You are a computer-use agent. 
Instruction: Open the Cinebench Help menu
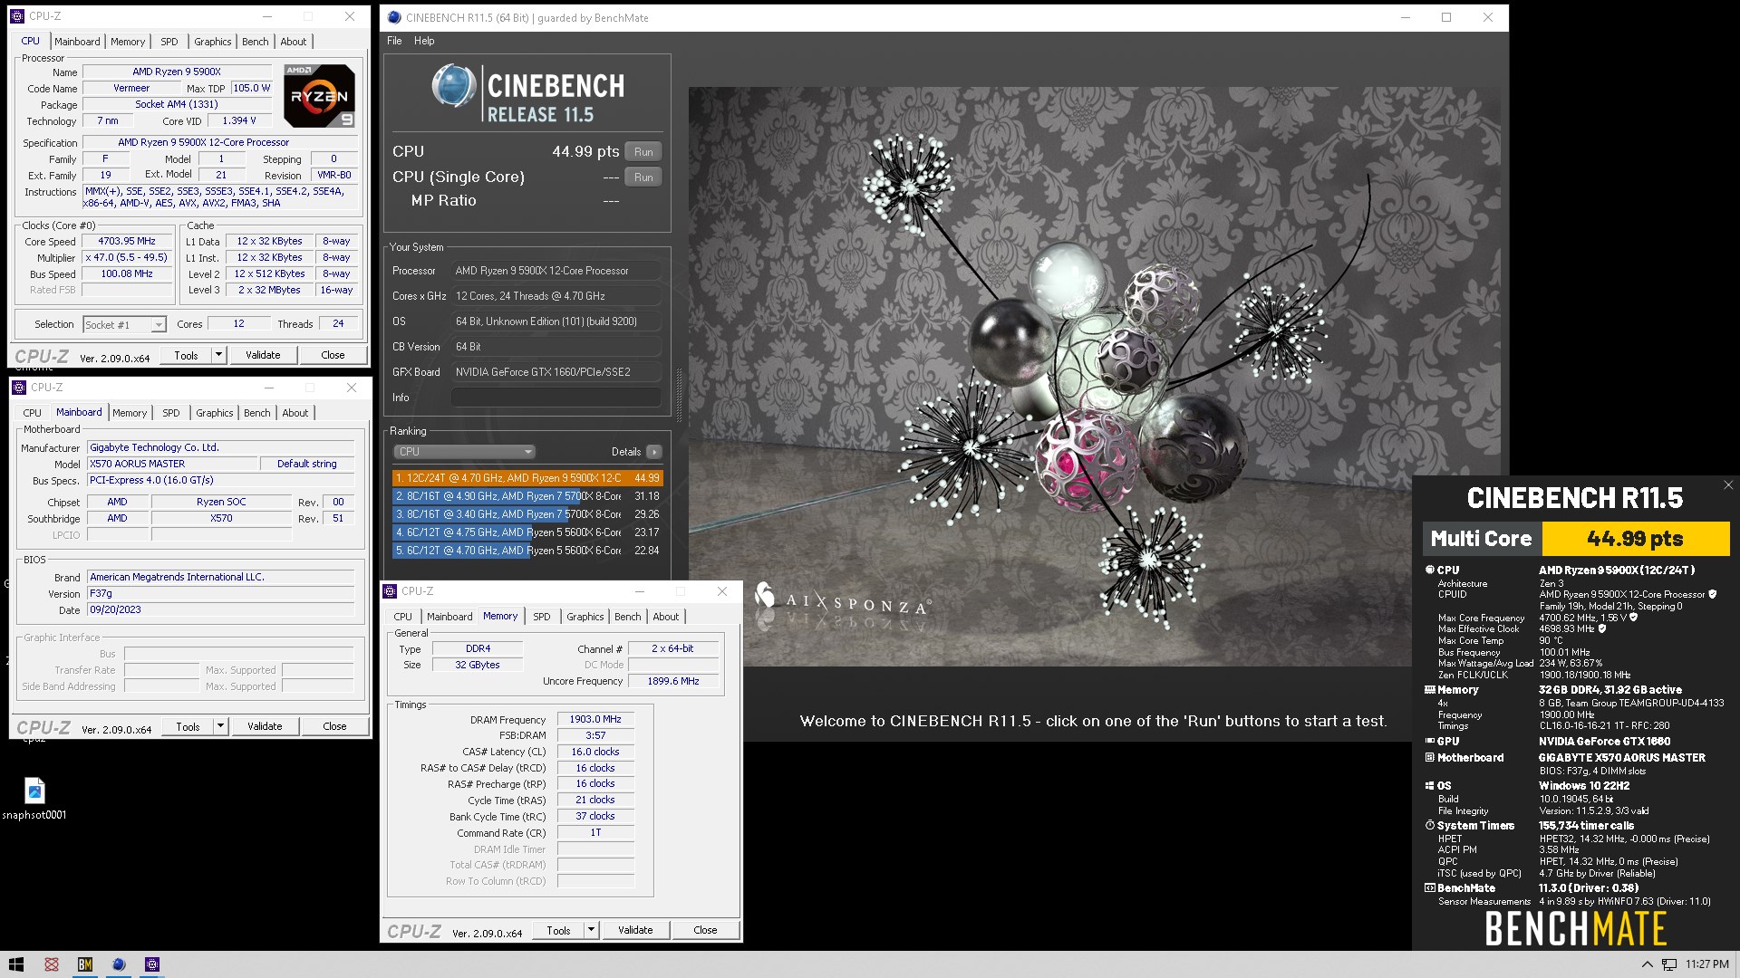click(x=424, y=41)
